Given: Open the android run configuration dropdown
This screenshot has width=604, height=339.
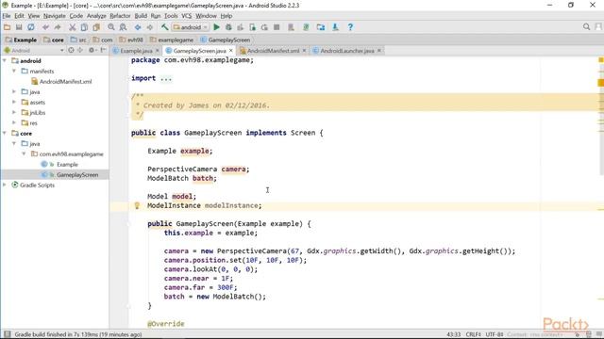Looking at the screenshot, I should point(191,27).
